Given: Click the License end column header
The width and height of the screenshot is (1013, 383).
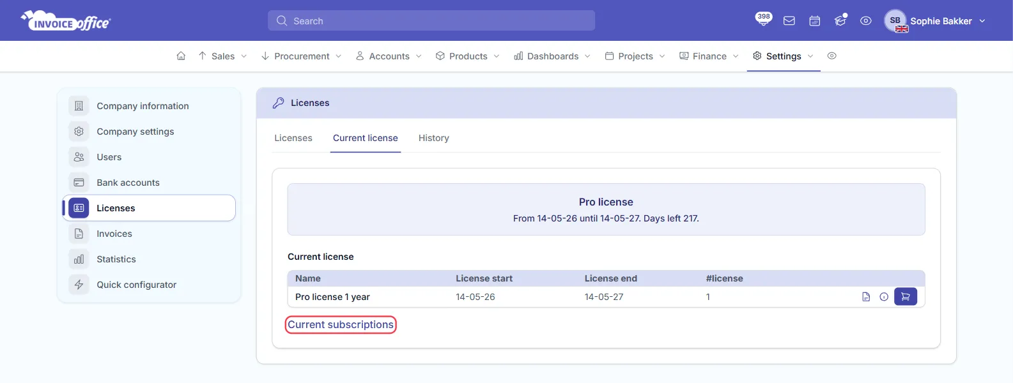Looking at the screenshot, I should [x=610, y=278].
